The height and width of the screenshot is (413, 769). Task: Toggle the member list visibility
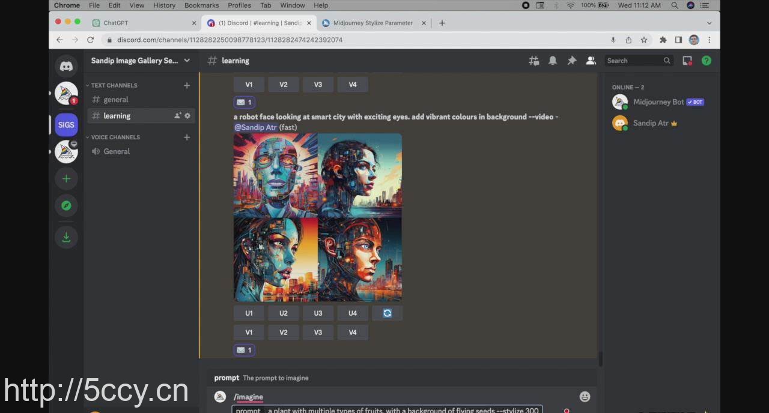pyautogui.click(x=591, y=61)
